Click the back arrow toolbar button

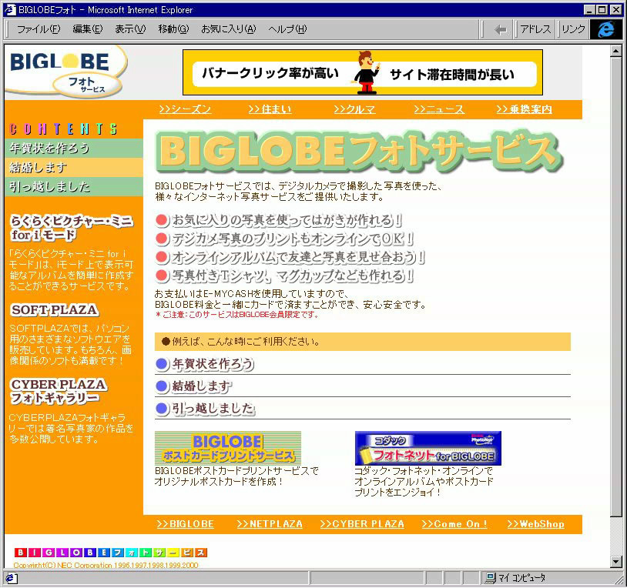pyautogui.click(x=500, y=29)
